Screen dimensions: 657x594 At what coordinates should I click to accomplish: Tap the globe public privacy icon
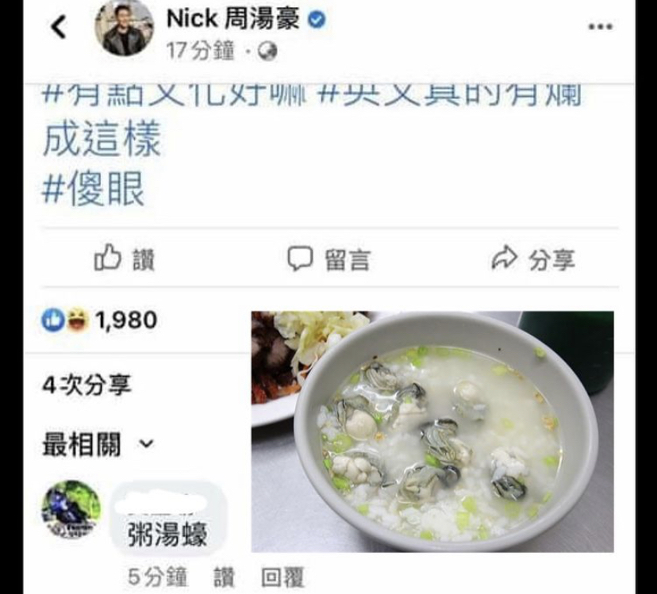tap(267, 52)
